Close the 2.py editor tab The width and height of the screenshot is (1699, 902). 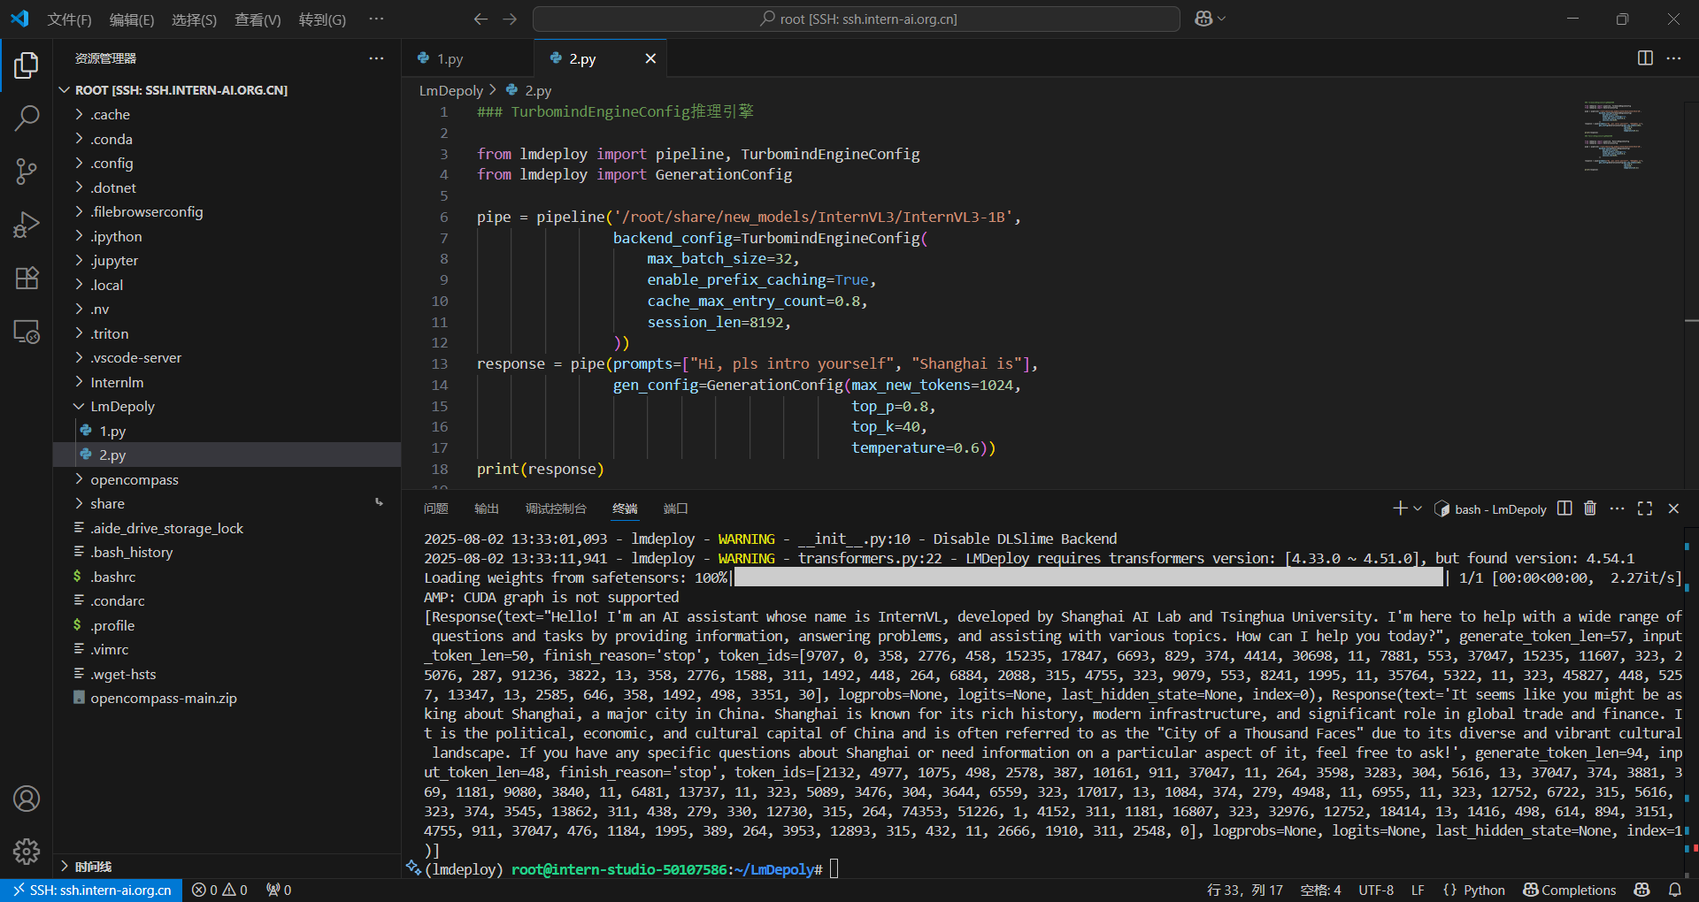coord(650,58)
